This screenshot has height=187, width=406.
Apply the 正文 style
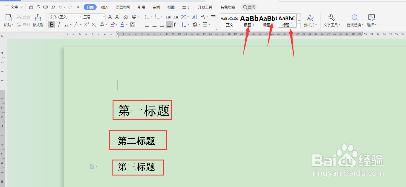(230, 21)
